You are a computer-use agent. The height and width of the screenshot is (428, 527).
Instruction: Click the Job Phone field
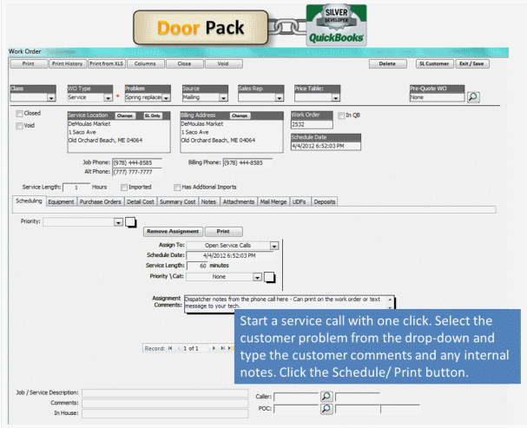[137, 163]
